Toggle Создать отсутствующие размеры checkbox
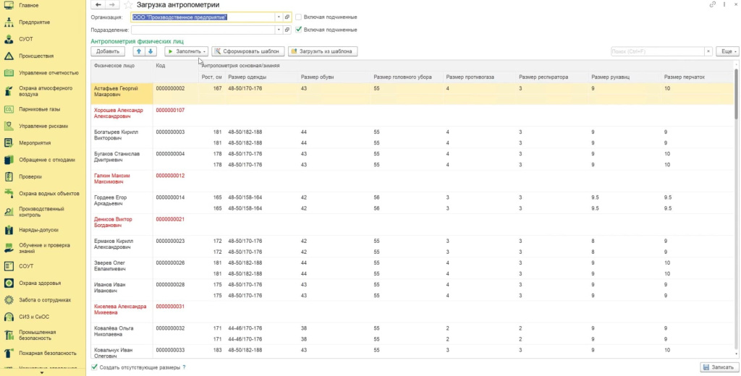The width and height of the screenshot is (741, 376). coord(94,367)
